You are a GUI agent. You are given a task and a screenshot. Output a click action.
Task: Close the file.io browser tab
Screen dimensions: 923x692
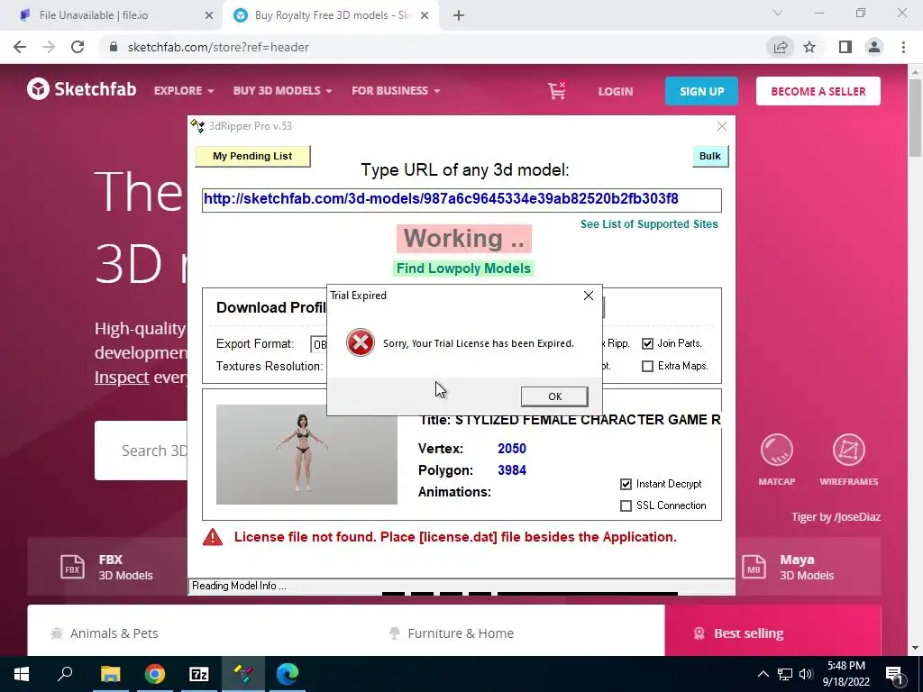(x=209, y=15)
